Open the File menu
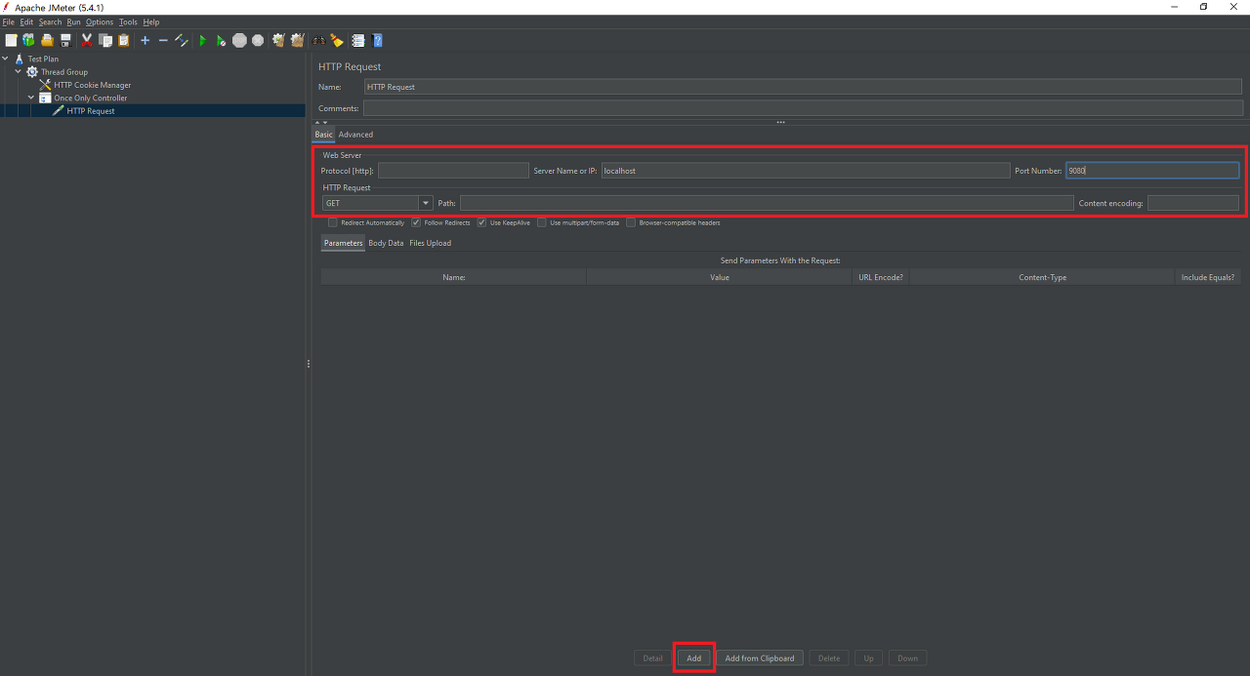This screenshot has height=676, width=1250. [x=8, y=21]
